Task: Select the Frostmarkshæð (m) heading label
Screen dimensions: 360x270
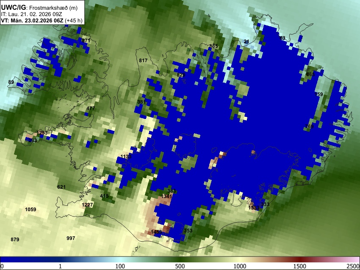Action: click(x=53, y=8)
